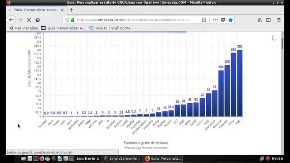The image size is (290, 163).
Task: Click the 'OpenBox' axis label
Action: [x=136, y=125]
